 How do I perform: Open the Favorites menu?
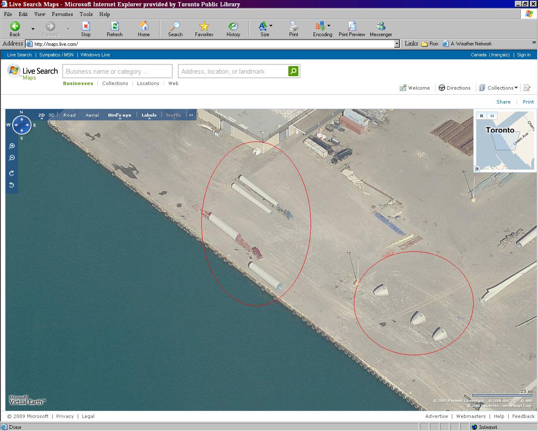[62, 14]
